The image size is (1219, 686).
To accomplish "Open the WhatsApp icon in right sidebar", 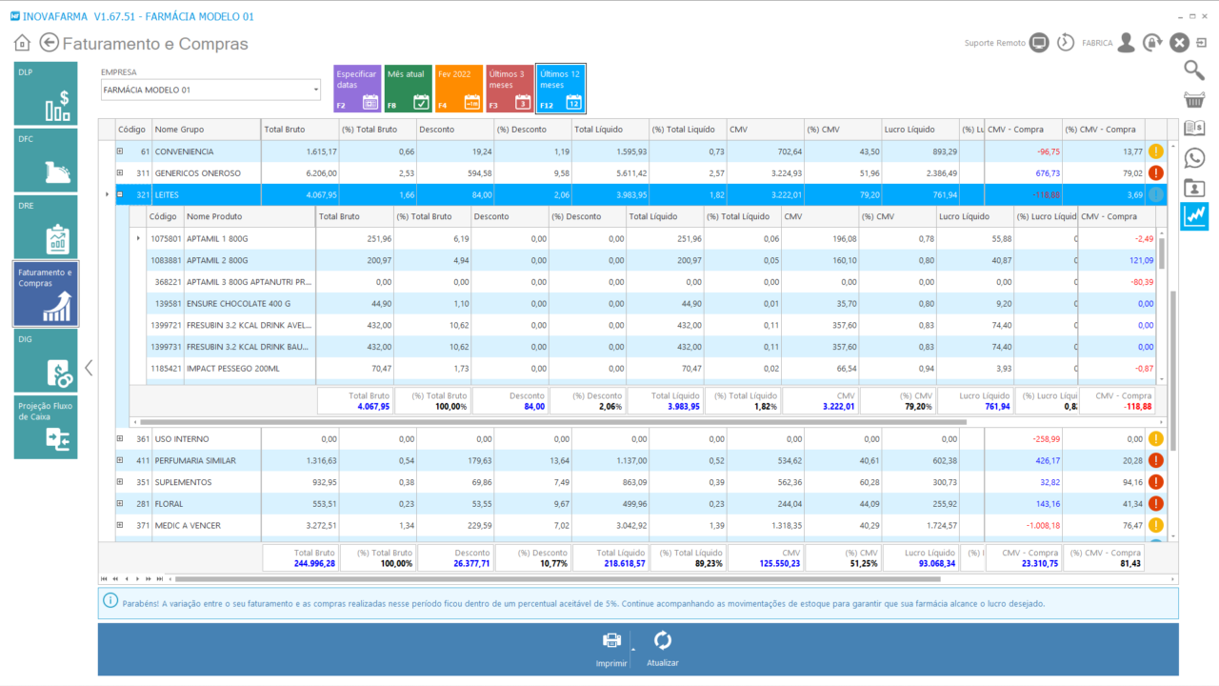I will (1194, 158).
